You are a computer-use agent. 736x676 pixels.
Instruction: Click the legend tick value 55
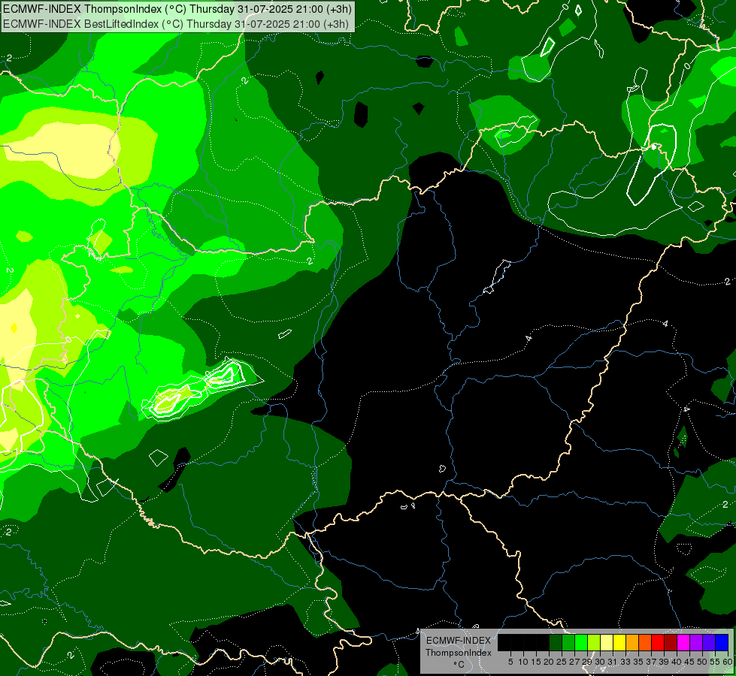click(715, 662)
